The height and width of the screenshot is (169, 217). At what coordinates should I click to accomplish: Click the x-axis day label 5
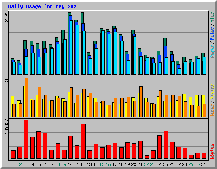click(x=39, y=164)
